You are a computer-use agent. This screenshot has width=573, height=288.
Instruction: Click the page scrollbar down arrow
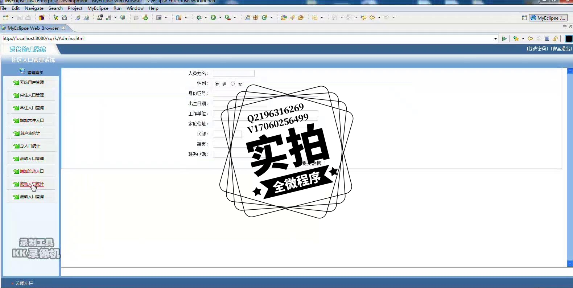[x=570, y=264]
